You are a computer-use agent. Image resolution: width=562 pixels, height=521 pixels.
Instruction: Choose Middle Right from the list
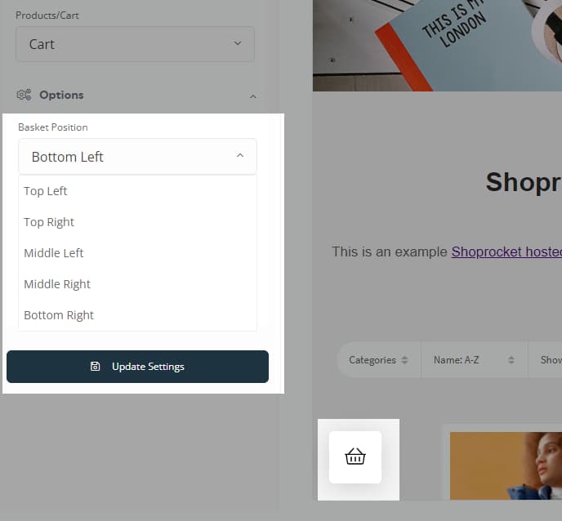point(57,284)
